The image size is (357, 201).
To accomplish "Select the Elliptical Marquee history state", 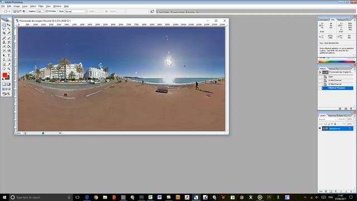I will coord(337,88).
